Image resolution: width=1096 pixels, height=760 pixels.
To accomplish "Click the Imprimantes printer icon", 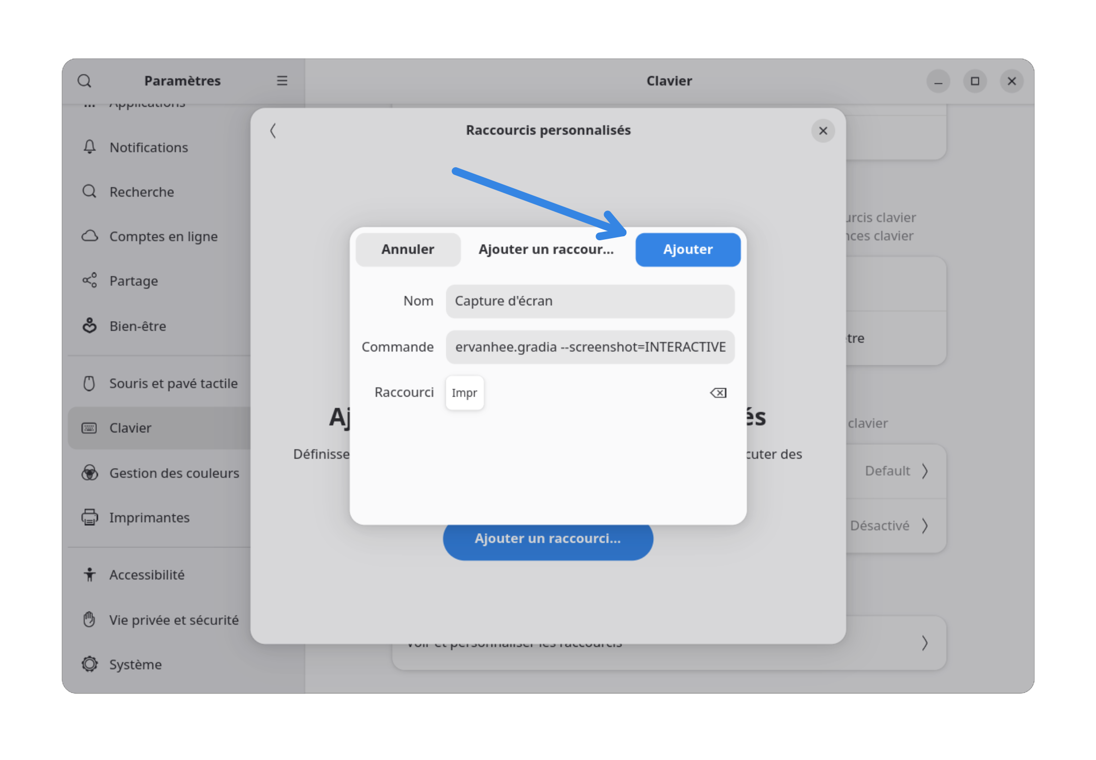I will [x=89, y=517].
